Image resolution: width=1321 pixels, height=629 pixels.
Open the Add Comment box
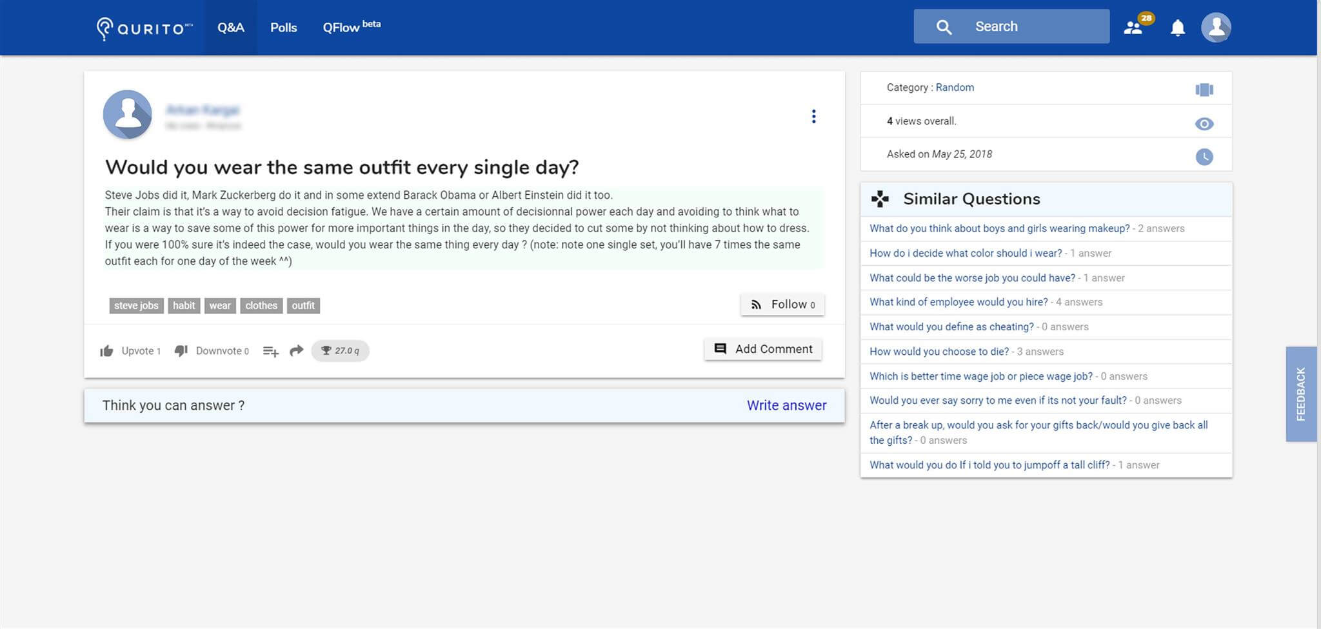(x=763, y=349)
